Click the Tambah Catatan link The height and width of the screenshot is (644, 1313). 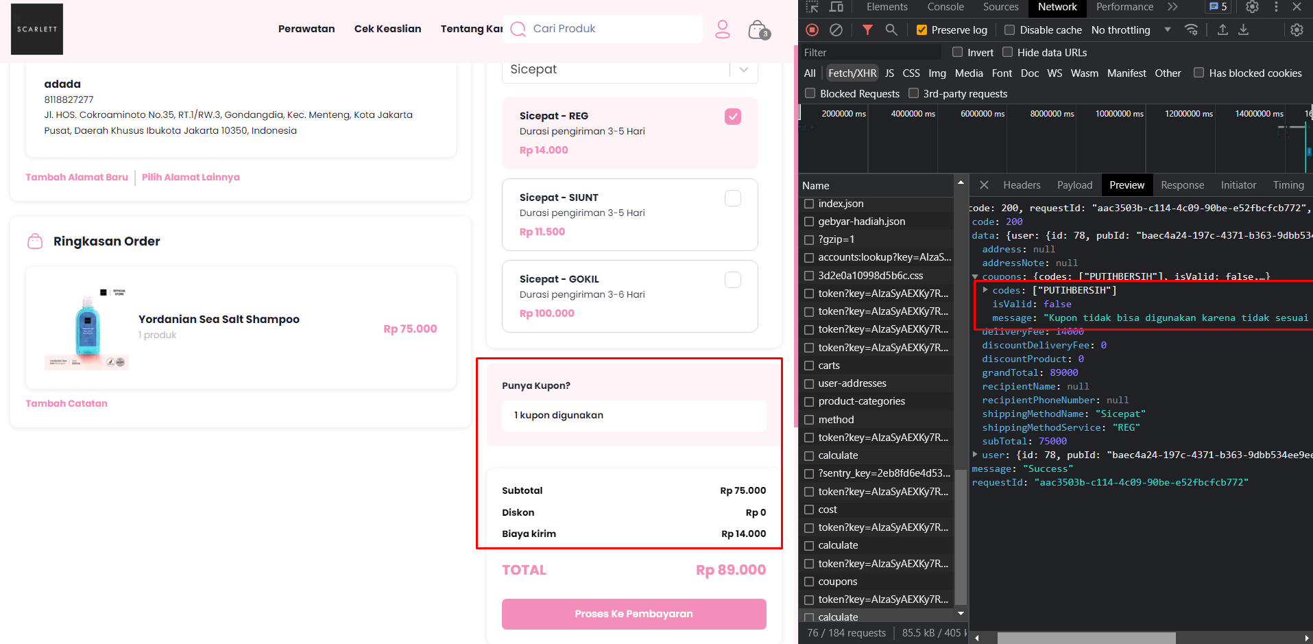[67, 403]
